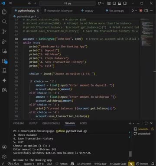Add a new terminal with plus icon
Viewport: 156px width, 166px height.
(x=130, y=123)
